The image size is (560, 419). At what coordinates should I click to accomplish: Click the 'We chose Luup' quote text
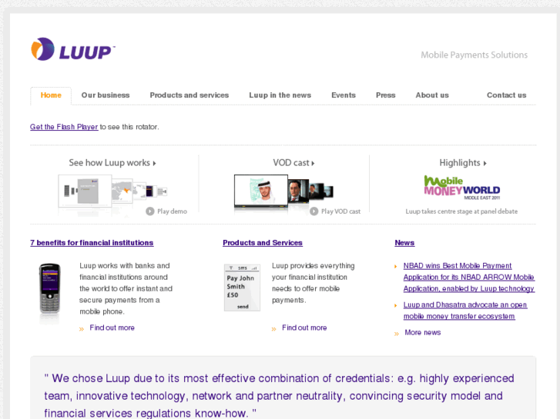[280, 395]
